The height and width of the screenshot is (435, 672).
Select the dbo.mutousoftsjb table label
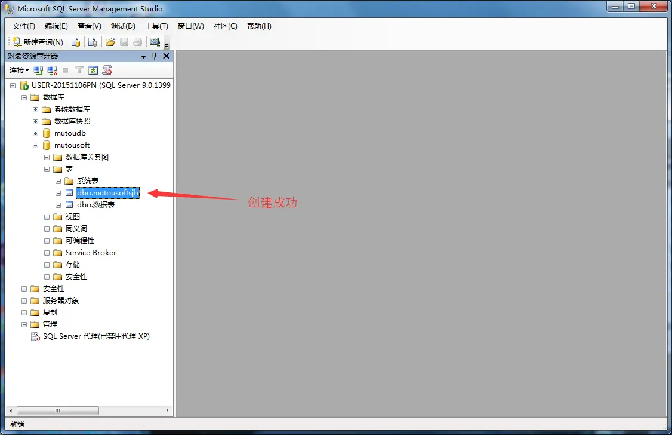click(x=107, y=193)
